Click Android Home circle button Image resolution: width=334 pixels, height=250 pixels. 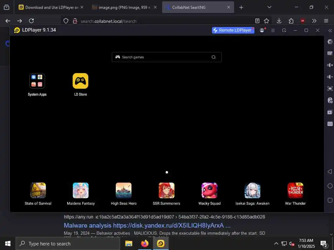click(x=330, y=186)
